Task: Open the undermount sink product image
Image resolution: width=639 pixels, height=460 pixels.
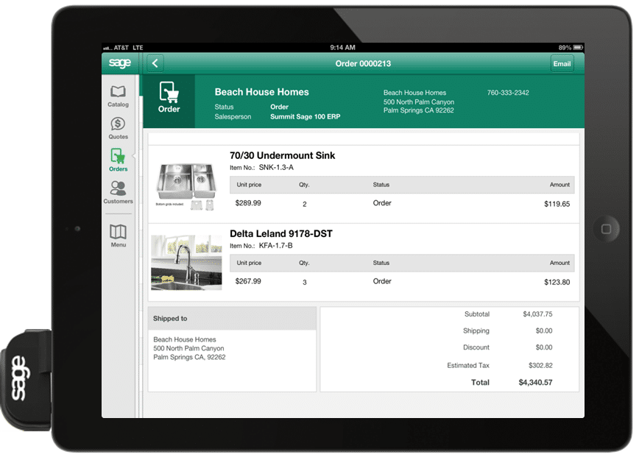Action: [x=186, y=187]
